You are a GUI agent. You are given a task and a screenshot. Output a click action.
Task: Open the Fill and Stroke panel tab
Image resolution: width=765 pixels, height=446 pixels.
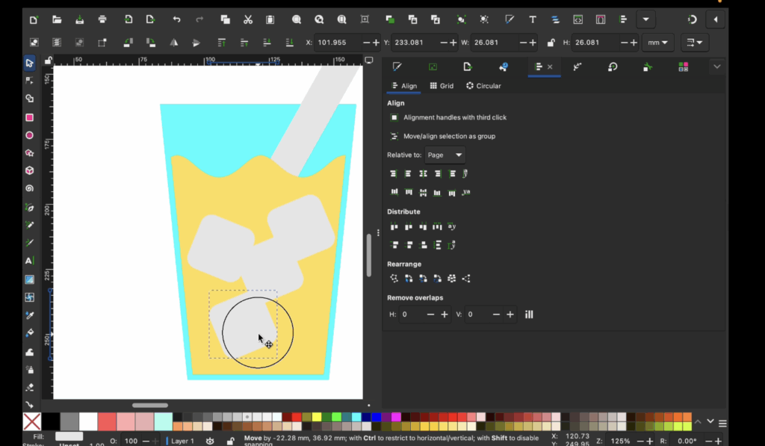point(397,66)
